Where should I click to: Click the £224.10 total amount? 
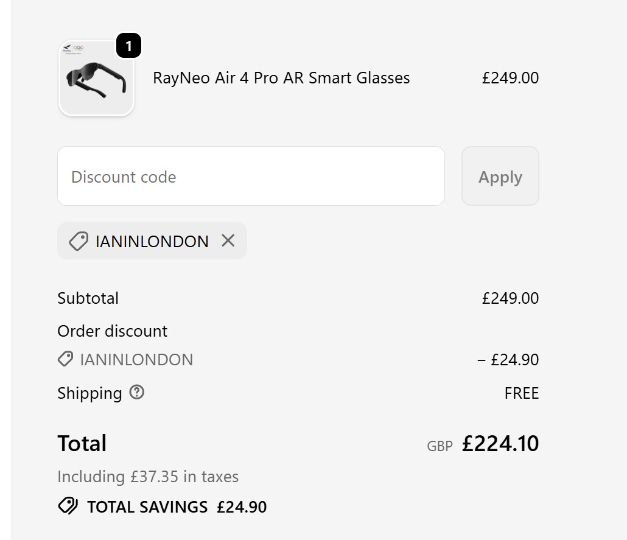coord(500,444)
